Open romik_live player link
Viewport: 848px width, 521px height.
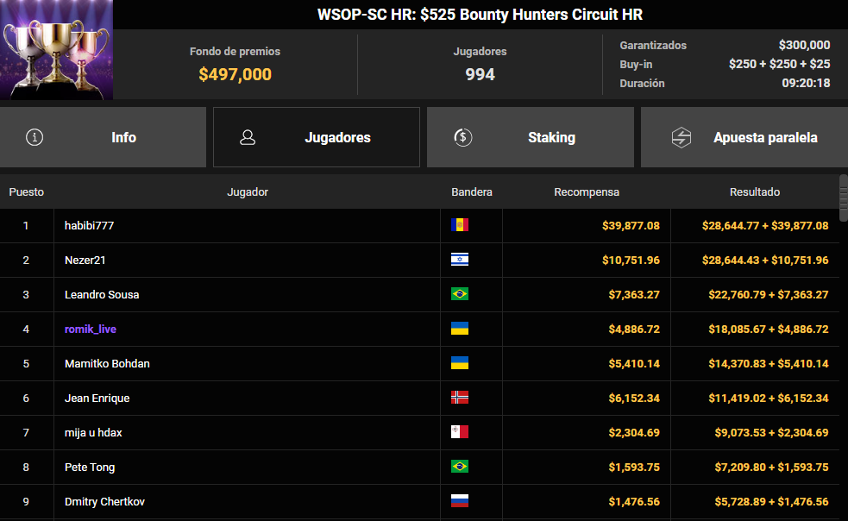pyautogui.click(x=91, y=329)
